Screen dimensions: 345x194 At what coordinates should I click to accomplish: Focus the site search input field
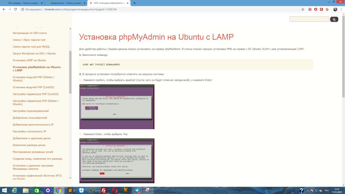coord(309,19)
